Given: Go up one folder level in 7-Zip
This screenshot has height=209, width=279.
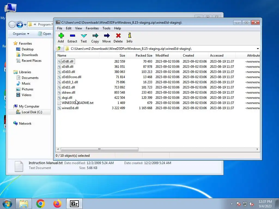Looking at the screenshot, I should (x=59, y=48).
